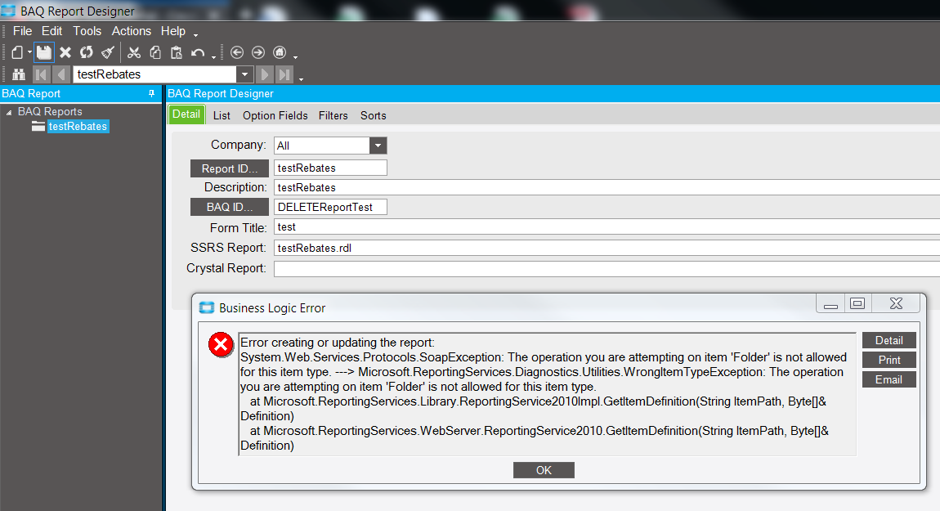The height and width of the screenshot is (511, 940).
Task: Jump to the last record arrow
Action: 284,74
